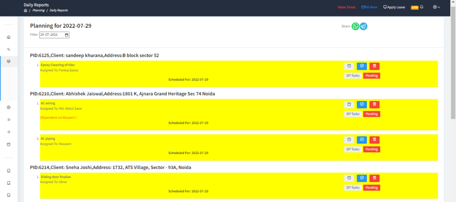This screenshot has width=456, height=202.
Task: Open the date picker in Filter field
Action: pyautogui.click(x=67, y=35)
